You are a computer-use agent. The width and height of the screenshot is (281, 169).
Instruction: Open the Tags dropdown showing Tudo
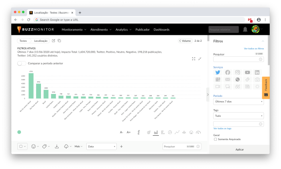pyautogui.click(x=238, y=116)
